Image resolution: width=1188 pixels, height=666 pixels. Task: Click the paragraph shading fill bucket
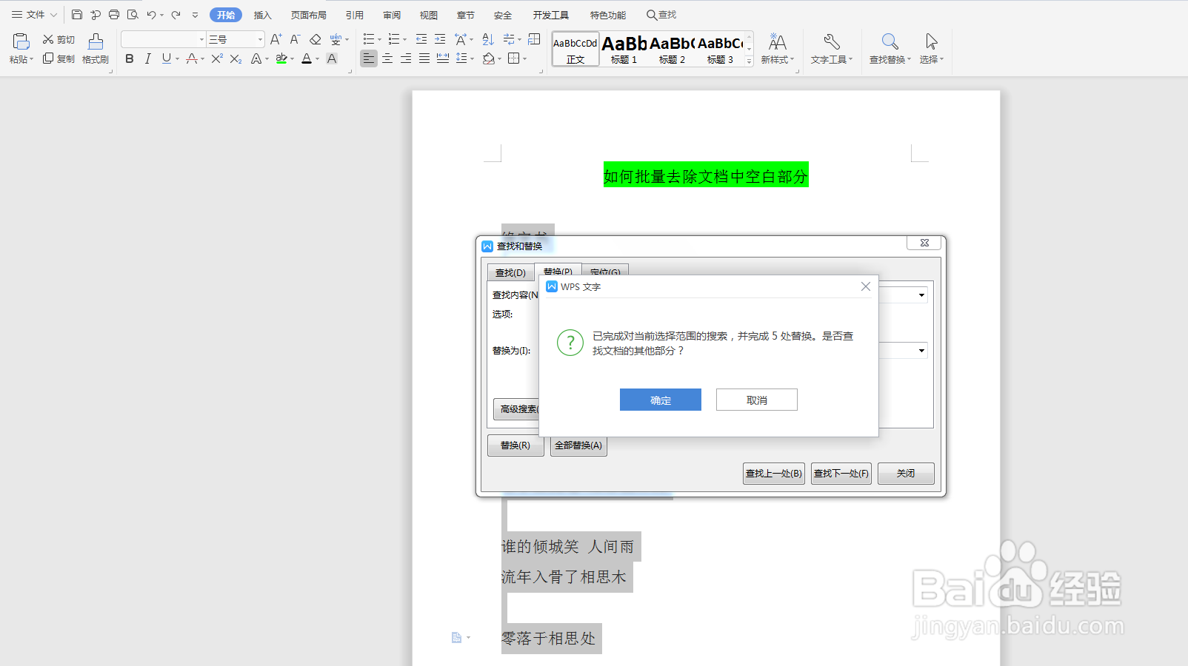click(488, 58)
